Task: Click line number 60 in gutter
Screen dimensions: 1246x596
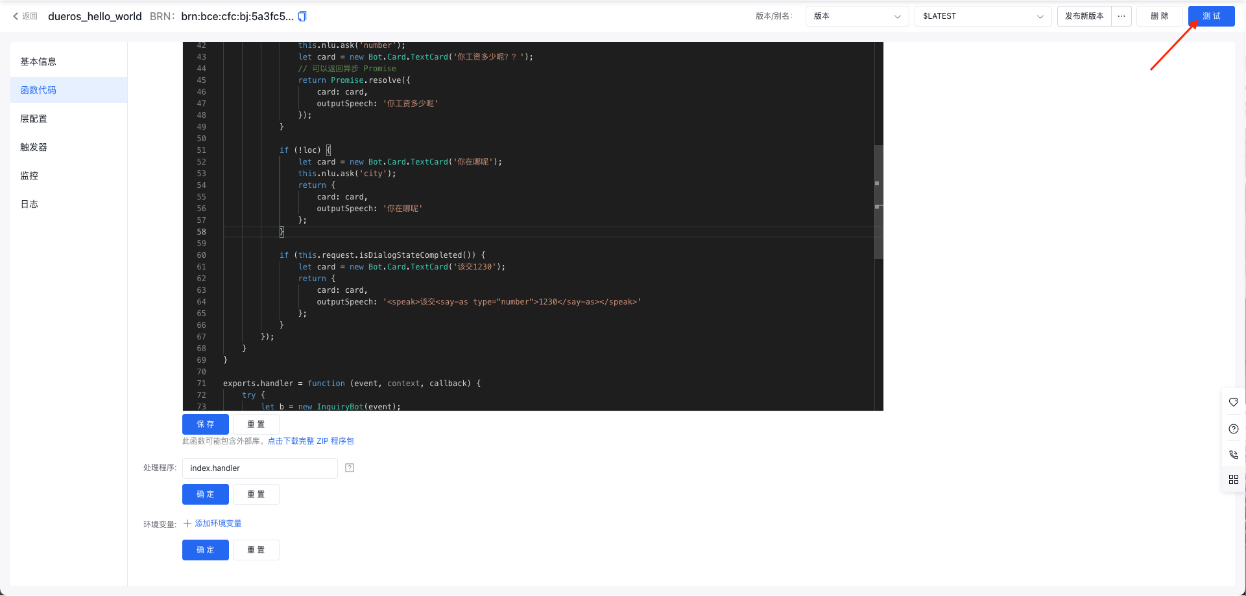Action: coord(201,255)
